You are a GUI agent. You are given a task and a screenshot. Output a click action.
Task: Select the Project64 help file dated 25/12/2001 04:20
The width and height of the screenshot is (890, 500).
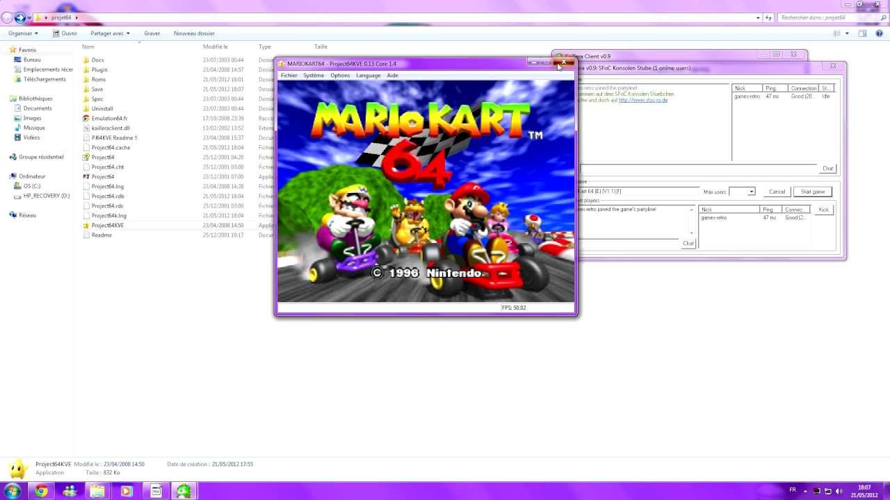point(86,157)
